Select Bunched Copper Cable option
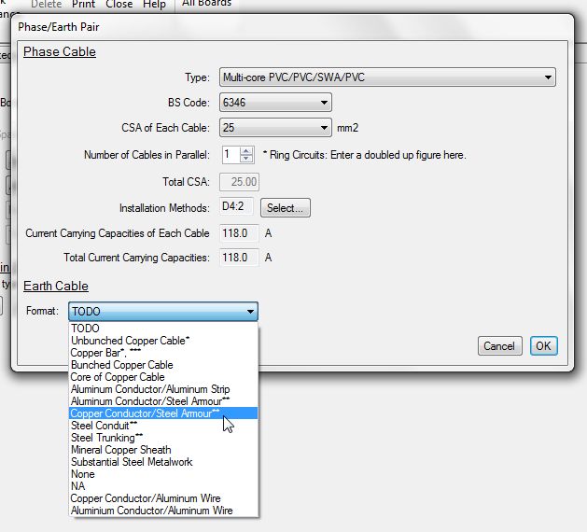The width and height of the screenshot is (587, 532). (x=163, y=365)
